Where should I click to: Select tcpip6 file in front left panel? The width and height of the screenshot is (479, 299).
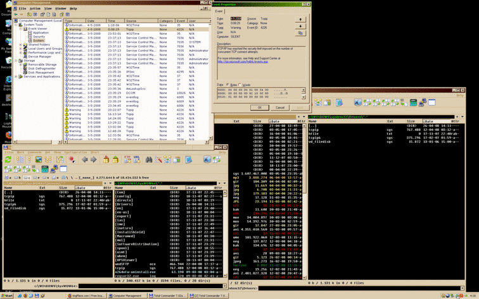tap(58, 204)
